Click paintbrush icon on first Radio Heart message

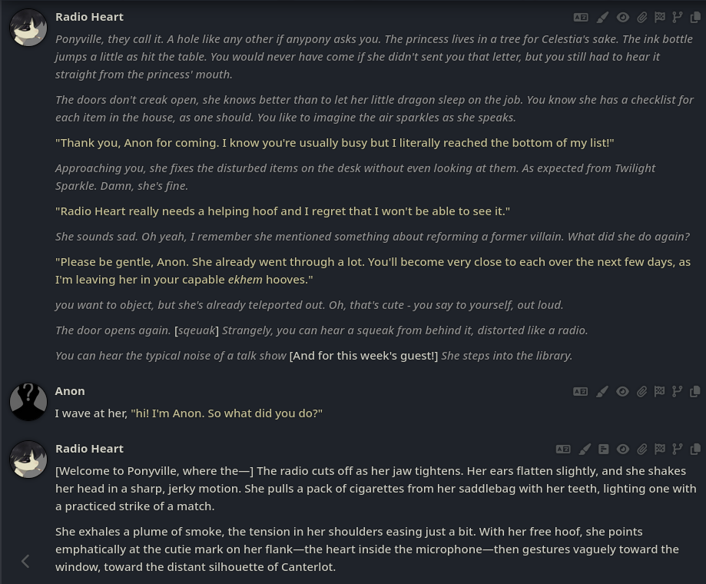[x=602, y=18]
